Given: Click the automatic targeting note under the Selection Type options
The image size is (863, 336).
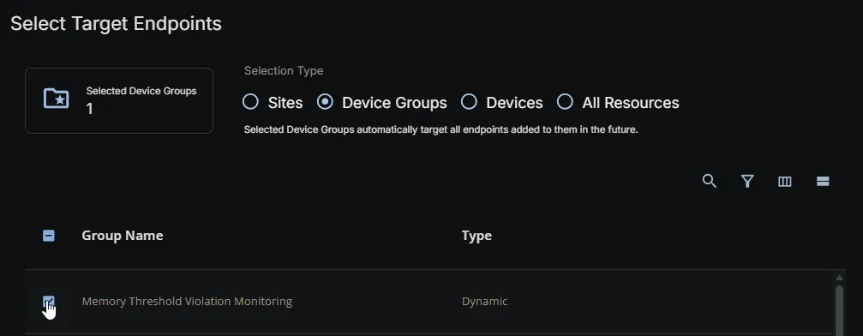Looking at the screenshot, I should pos(440,130).
